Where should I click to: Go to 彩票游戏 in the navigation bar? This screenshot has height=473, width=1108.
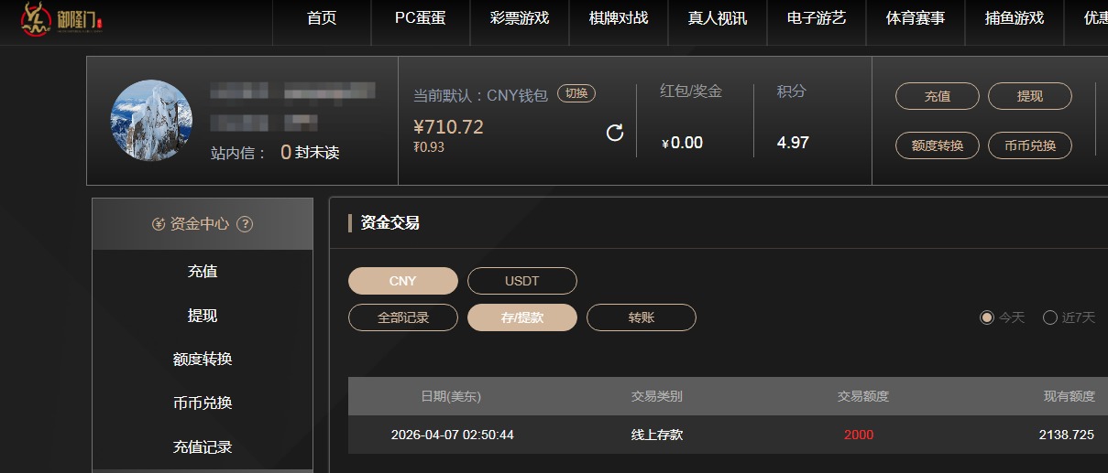[x=520, y=18]
